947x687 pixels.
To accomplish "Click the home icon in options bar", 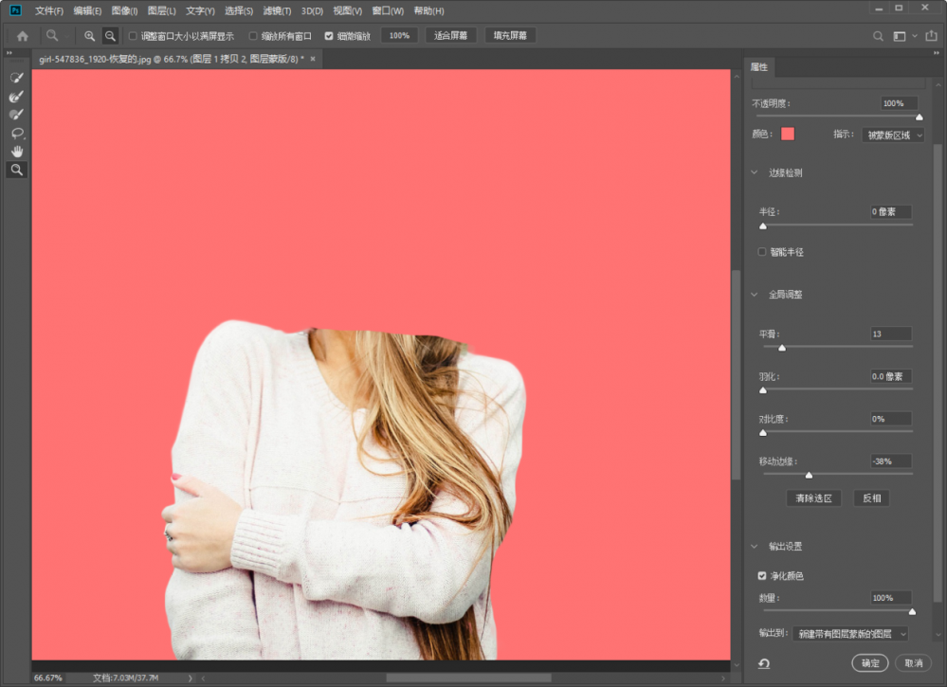I will click(x=23, y=36).
